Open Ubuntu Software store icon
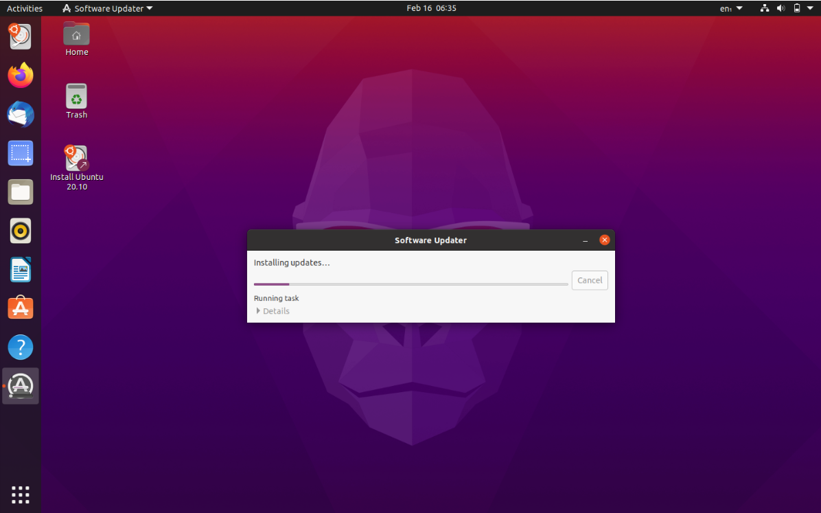 pos(21,308)
